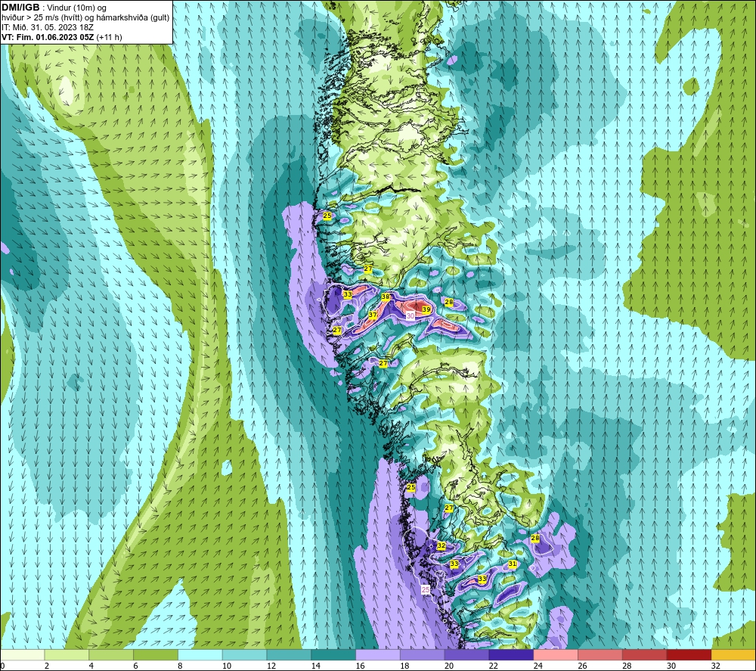Click the yellow gust label 32

tap(441, 545)
